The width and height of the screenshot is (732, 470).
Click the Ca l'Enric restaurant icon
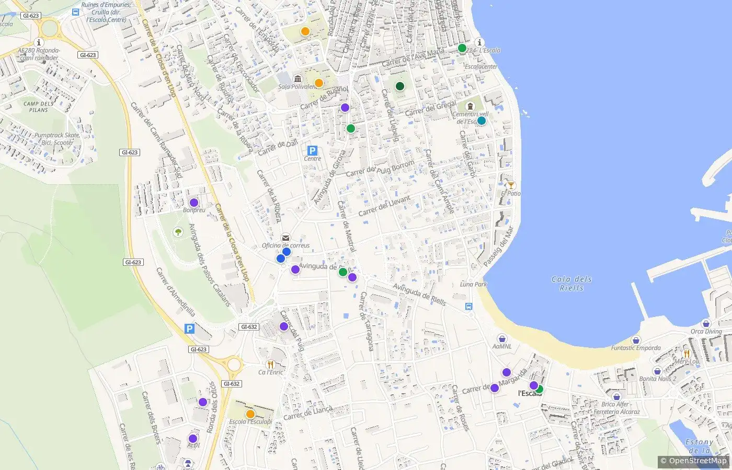click(x=270, y=365)
